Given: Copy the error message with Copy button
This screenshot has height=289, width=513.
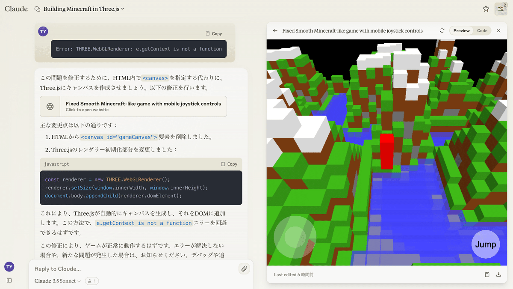Looking at the screenshot, I should pyautogui.click(x=214, y=33).
